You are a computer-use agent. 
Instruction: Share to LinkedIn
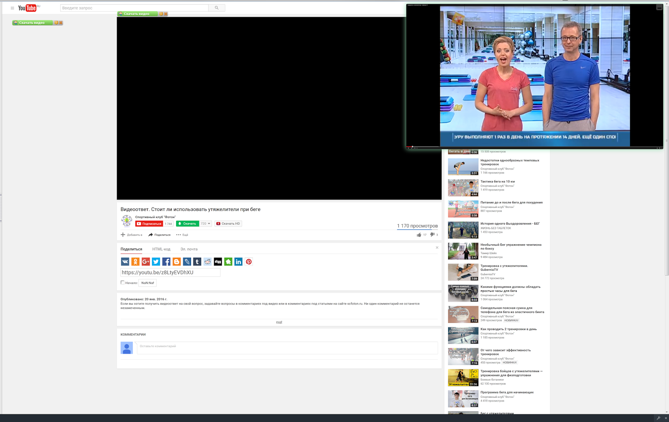point(238,262)
